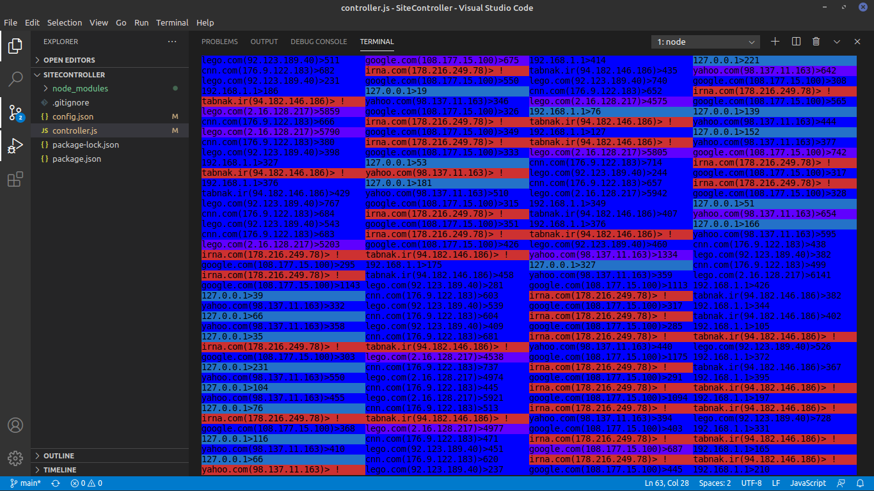Change language mode 'JavaScript'
The height and width of the screenshot is (491, 874).
point(808,483)
